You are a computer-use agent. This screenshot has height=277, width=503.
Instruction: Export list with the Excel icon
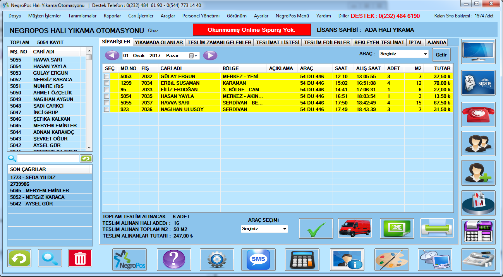click(397, 229)
